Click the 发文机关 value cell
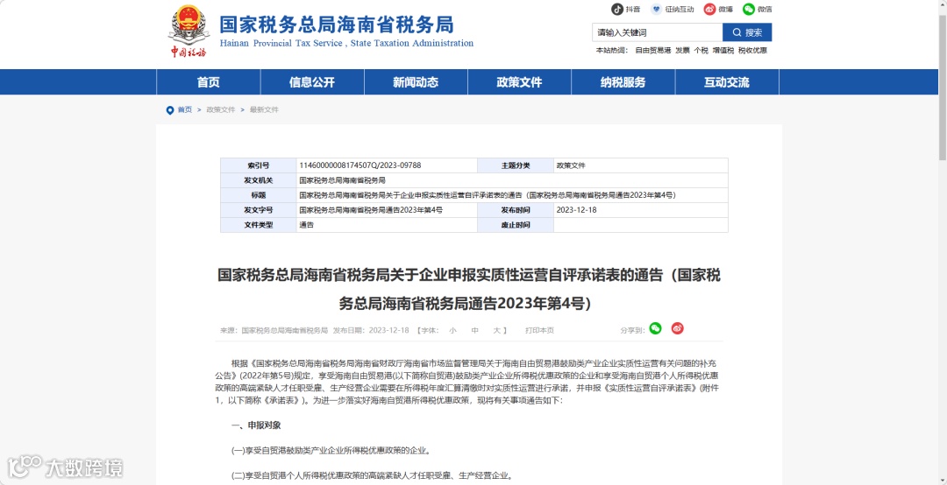The image size is (947, 485). point(512,180)
